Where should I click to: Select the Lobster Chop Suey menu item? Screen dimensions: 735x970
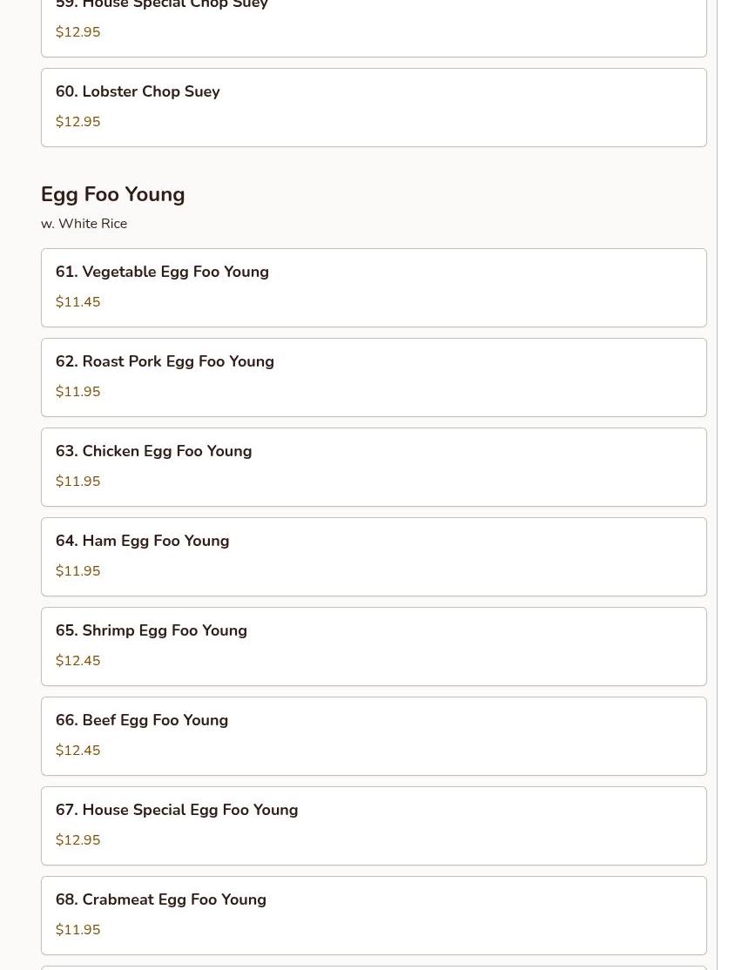tap(138, 92)
